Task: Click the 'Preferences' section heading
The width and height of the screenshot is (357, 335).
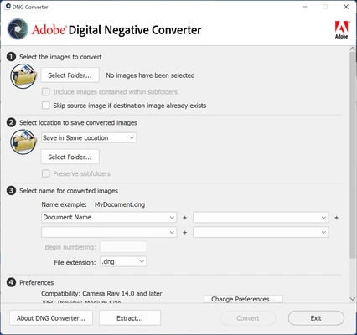Action: (37, 283)
